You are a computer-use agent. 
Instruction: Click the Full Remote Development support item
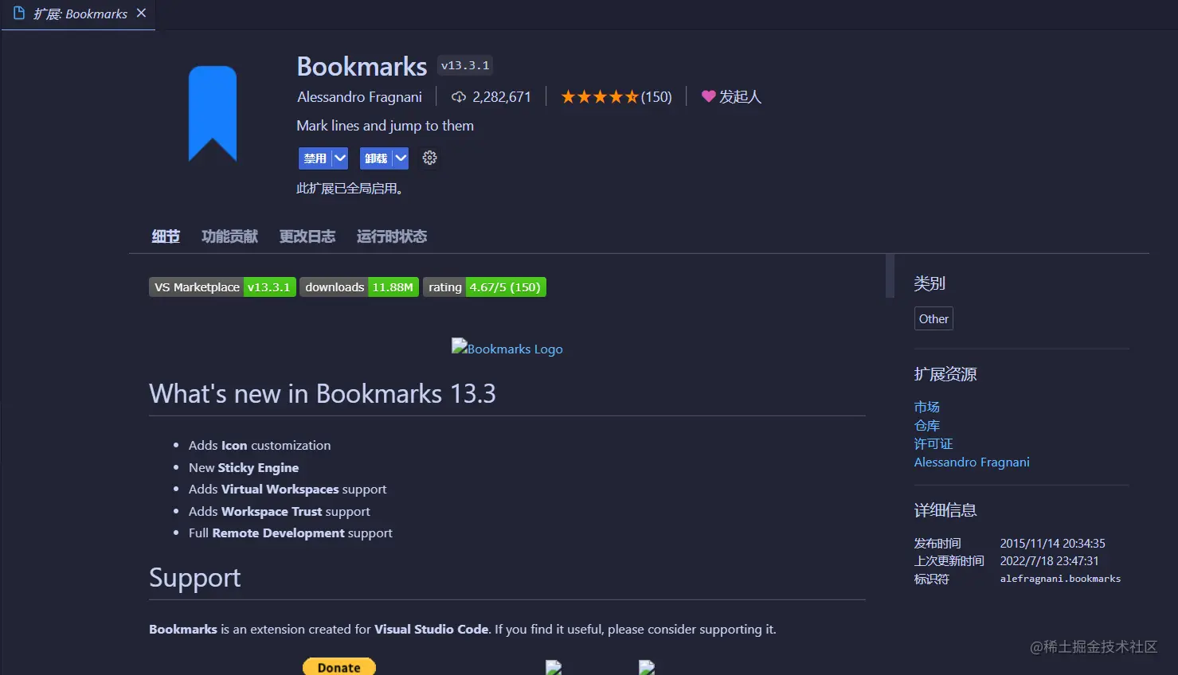tap(291, 533)
